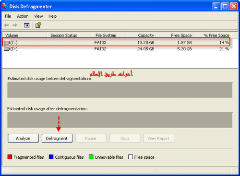Open the Help toolbar icon
This screenshot has width=240, height=176.
point(38,25)
